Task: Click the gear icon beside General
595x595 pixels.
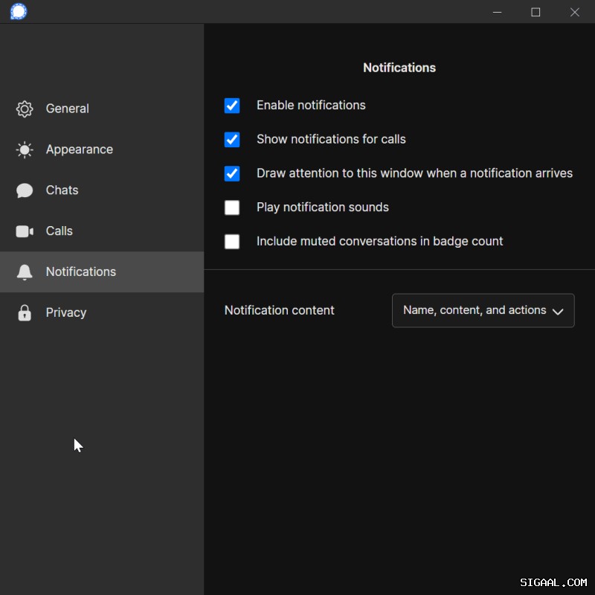Action: point(25,109)
